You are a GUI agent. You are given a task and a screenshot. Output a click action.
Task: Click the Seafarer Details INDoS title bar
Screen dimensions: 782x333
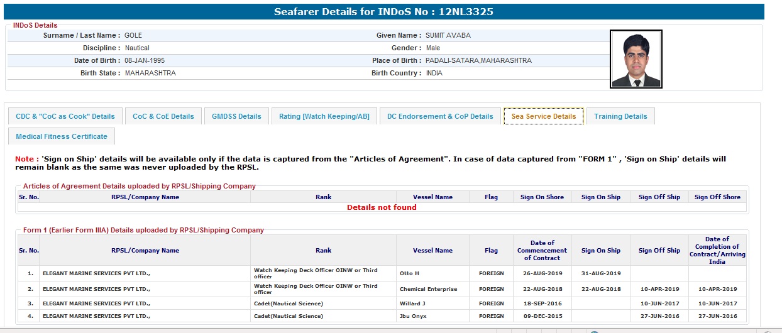(388, 12)
